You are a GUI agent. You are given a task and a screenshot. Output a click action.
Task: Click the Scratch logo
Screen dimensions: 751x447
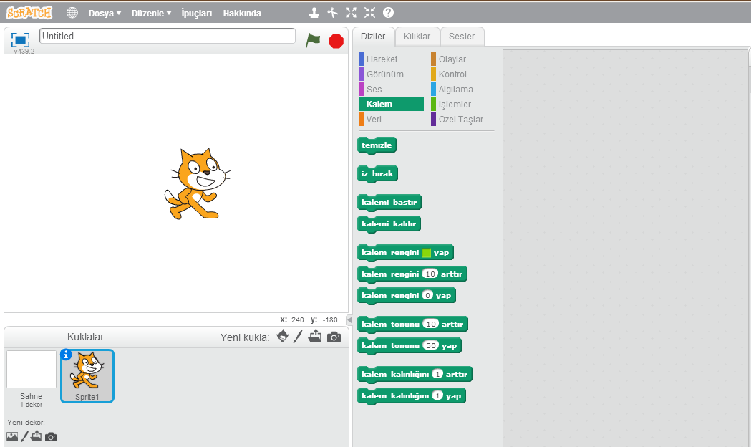[29, 13]
